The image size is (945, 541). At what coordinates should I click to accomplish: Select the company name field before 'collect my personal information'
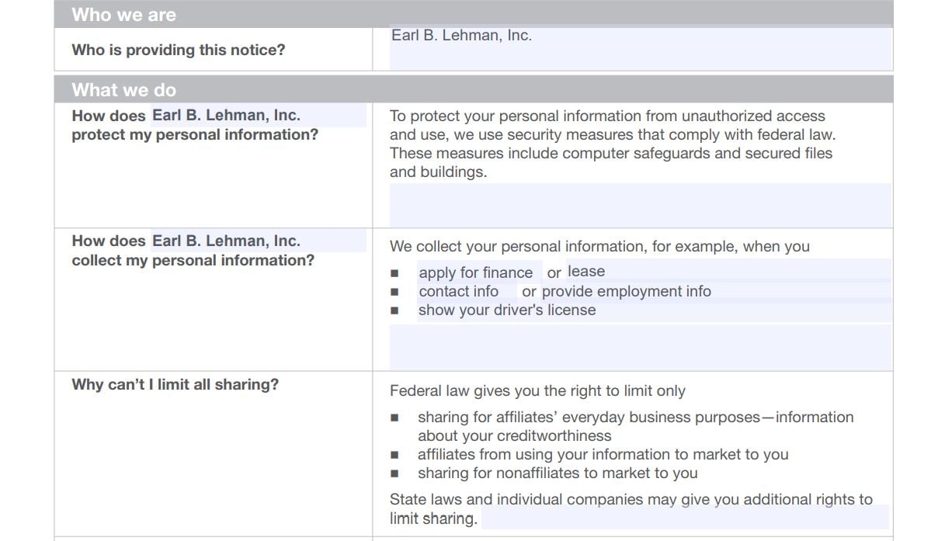(258, 241)
